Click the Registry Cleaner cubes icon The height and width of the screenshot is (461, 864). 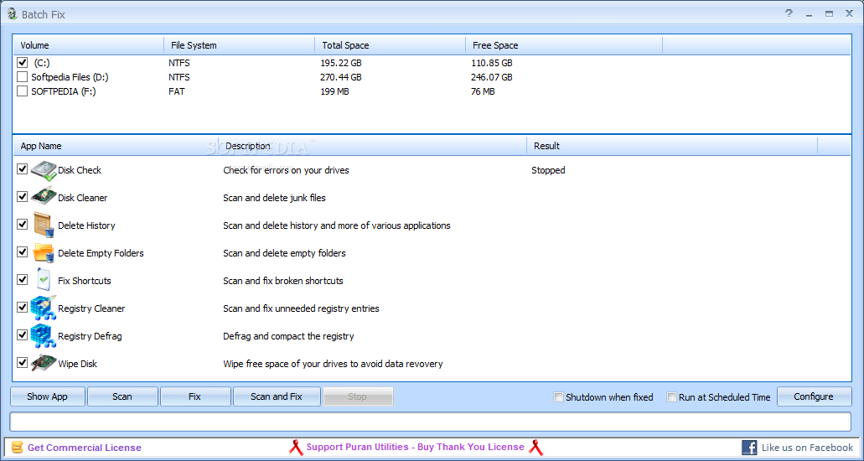44,308
